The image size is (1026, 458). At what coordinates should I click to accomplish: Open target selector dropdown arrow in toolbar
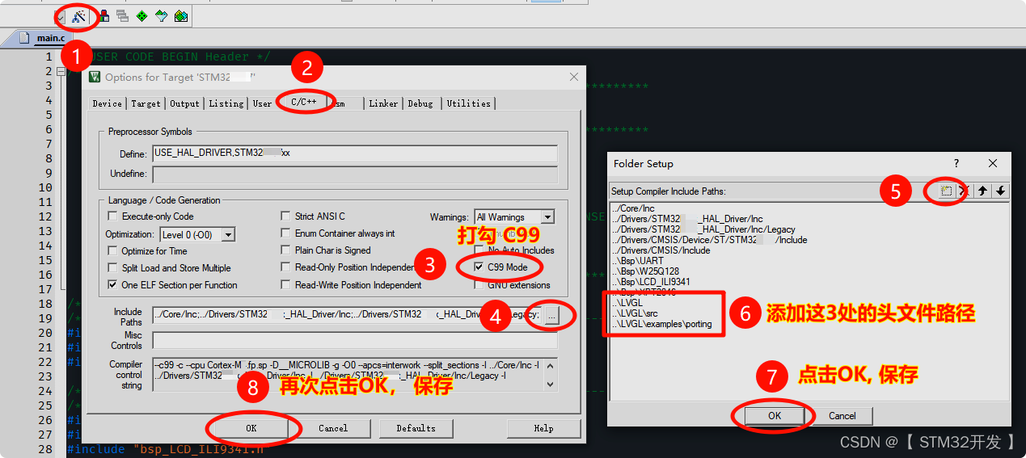(61, 15)
